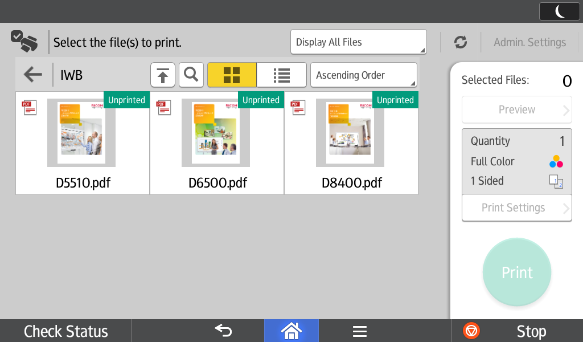Screen dimensions: 583x342
Task: Open the Preview screen
Action: [516, 109]
